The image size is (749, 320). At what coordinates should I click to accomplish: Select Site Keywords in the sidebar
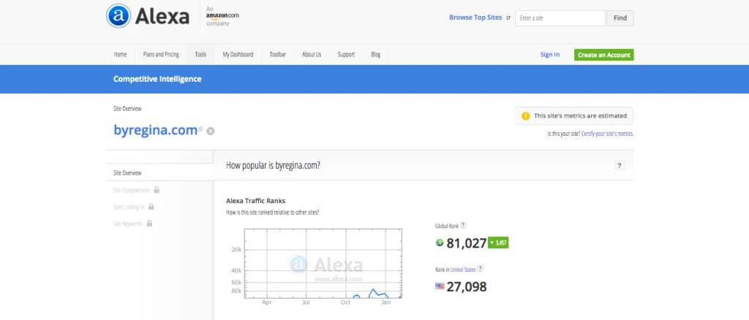tap(127, 223)
